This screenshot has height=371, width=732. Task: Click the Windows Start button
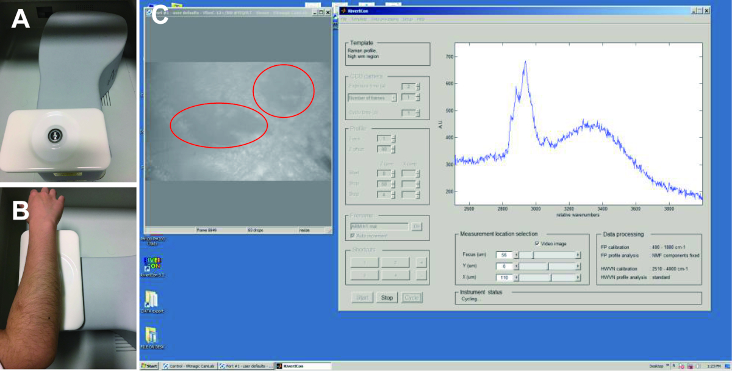click(150, 366)
